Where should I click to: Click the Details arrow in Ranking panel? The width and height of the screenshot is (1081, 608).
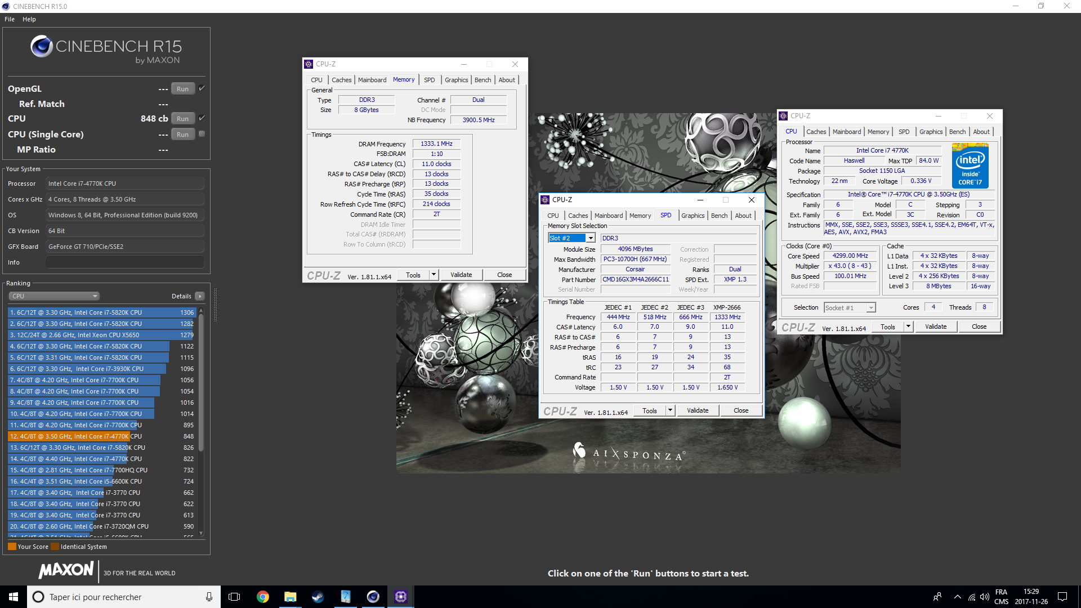tap(200, 296)
